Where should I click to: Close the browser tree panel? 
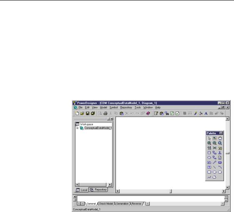pyautogui.click(x=112, y=119)
